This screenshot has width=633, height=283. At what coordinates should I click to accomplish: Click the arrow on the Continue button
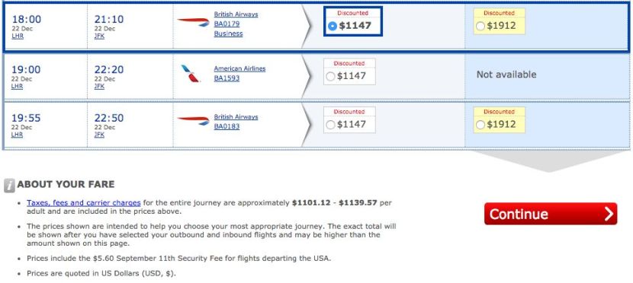(609, 214)
